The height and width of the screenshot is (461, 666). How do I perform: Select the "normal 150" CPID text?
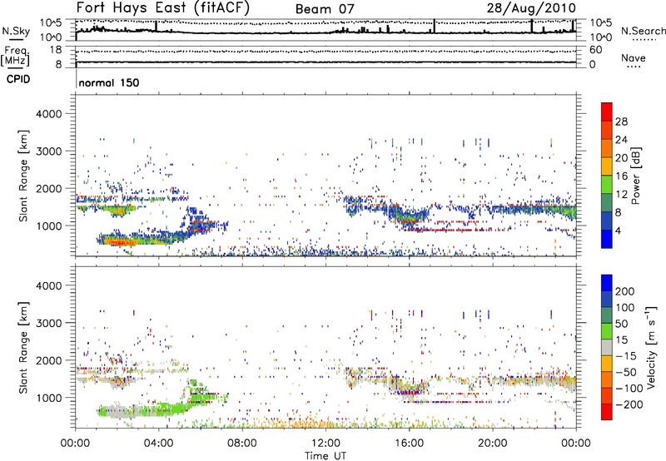109,82
